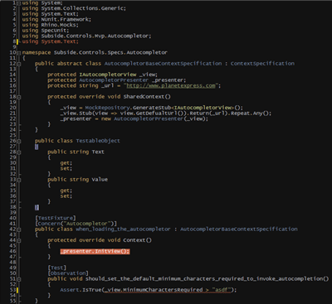Collapse the Context method outline toggle
Screen dimensions: 332x304
19,240
